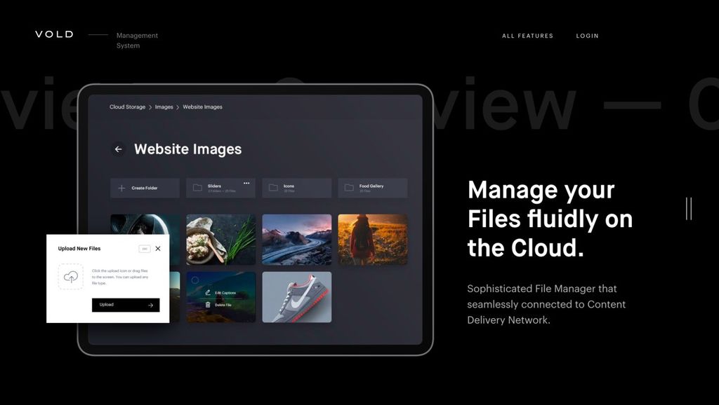Click the cloud upload icon in the dialog

70,277
